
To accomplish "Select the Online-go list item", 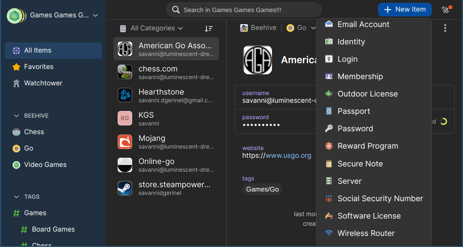I will coord(166,165).
